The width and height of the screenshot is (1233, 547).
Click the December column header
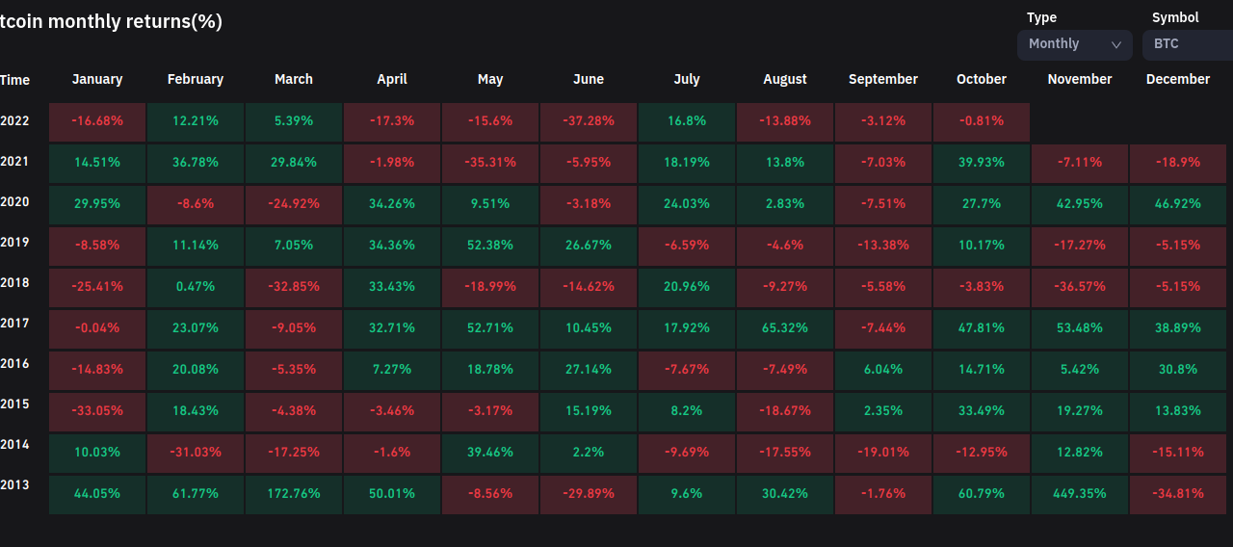[1177, 80]
